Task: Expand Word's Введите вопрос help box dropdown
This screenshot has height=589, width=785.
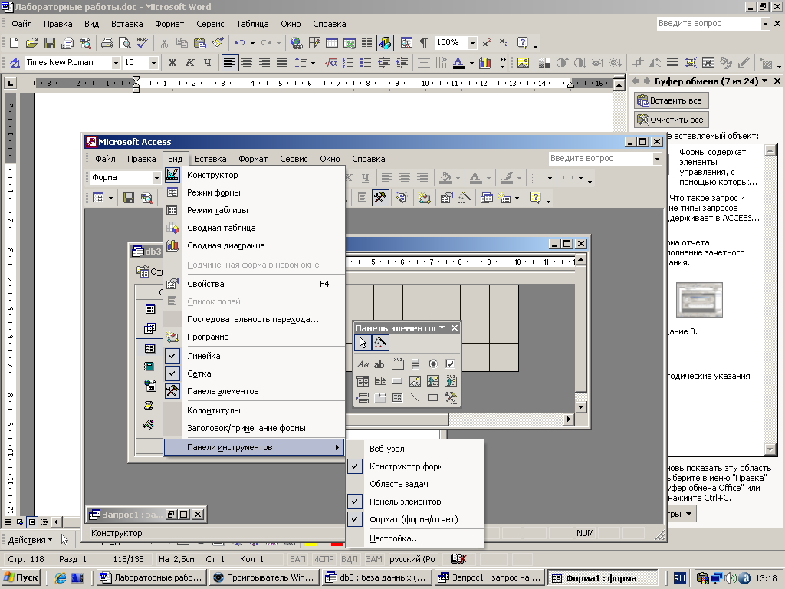Action: click(x=765, y=24)
